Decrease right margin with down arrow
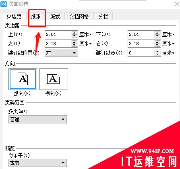This screenshot has width=180, height=169. point(157,45)
